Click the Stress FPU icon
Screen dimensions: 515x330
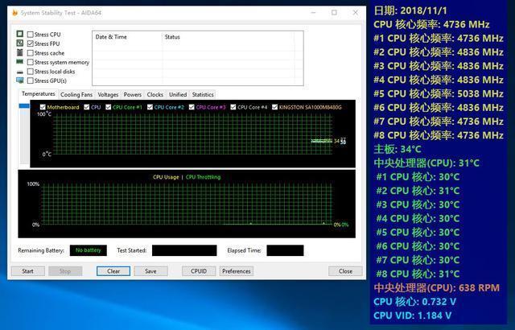click(x=20, y=43)
